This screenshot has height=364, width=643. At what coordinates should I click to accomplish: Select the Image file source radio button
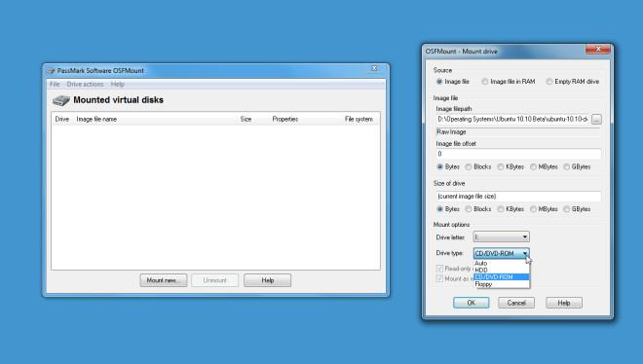[439, 82]
